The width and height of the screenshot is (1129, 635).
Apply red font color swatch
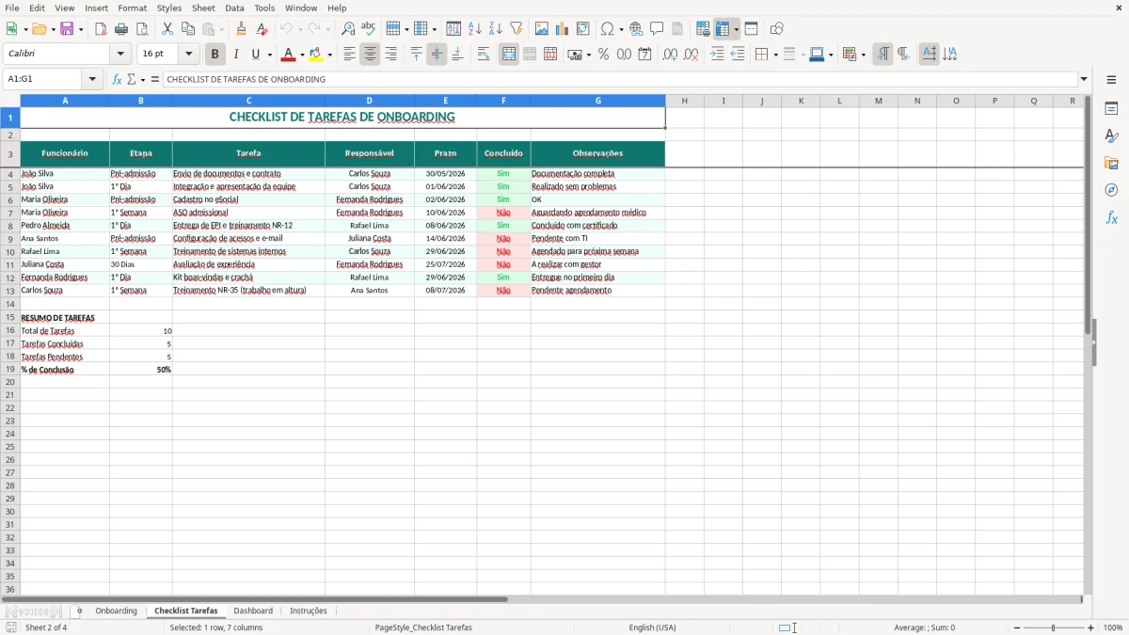click(x=289, y=55)
